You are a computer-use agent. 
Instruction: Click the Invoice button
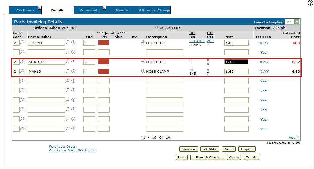click(x=188, y=149)
